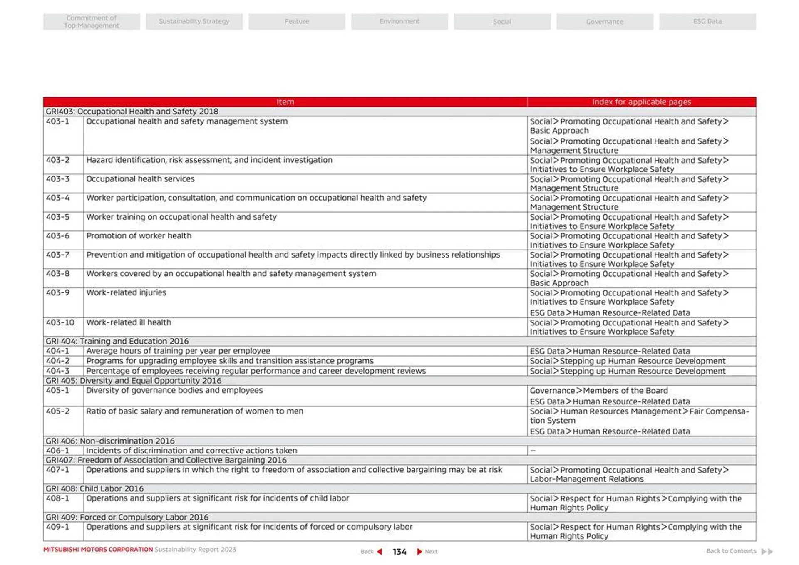Select the ESG Data tab

coord(707,22)
